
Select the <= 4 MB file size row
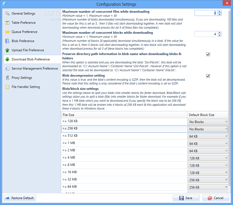[x=124, y=158]
